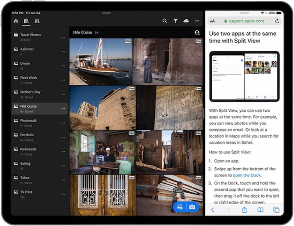Tap the Lightroom multitasking top handle
This screenshot has height=226, width=294.
[107, 13]
